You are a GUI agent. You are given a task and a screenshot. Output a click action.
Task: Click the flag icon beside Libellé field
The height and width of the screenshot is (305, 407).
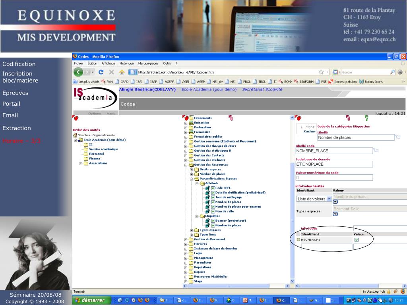398,137
